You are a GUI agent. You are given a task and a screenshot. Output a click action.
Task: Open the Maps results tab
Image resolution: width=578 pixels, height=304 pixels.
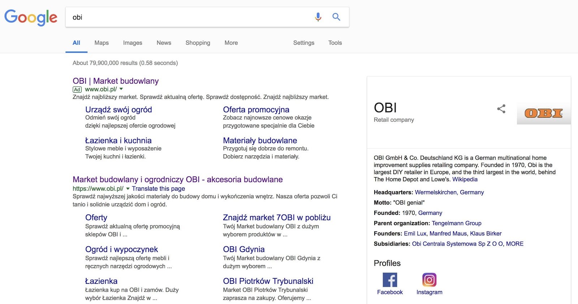pyautogui.click(x=102, y=43)
